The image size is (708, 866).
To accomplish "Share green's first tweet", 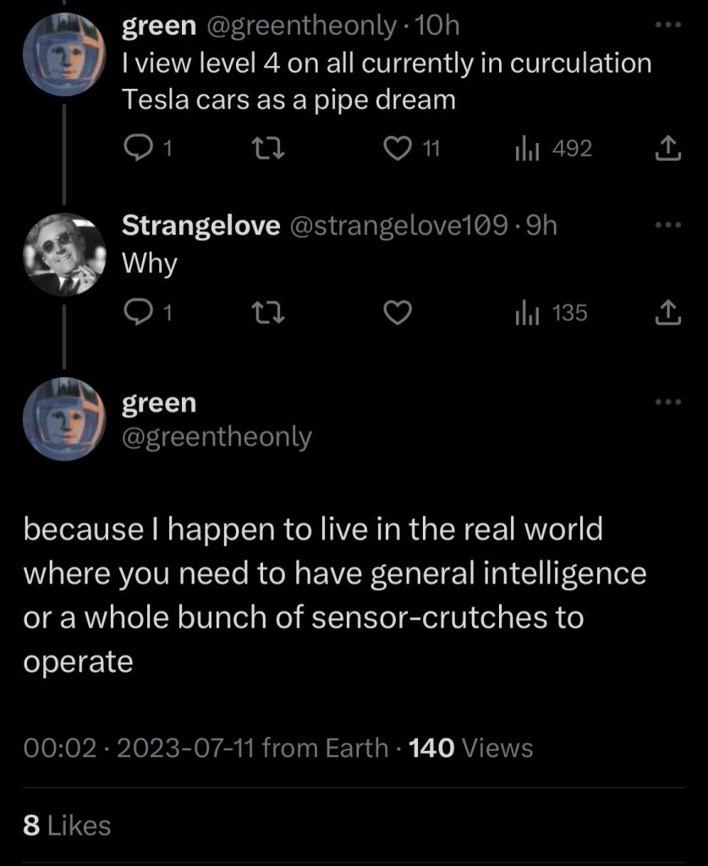I will coord(668,150).
